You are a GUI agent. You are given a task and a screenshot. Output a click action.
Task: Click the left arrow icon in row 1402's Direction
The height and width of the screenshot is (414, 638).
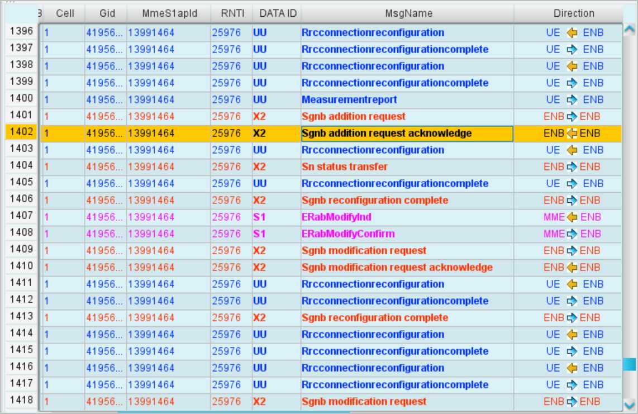[x=572, y=134]
